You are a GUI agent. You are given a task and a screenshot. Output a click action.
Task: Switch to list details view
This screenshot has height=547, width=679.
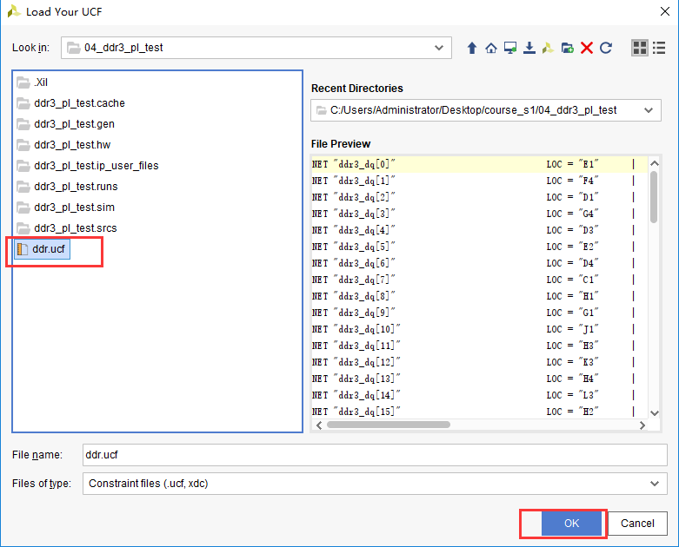(x=659, y=48)
